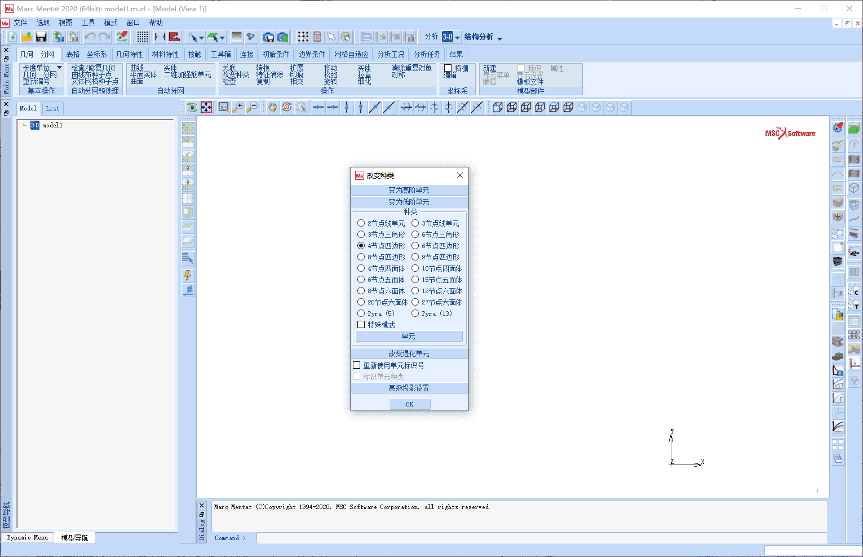Click the Open file folder icon
This screenshot has height=557, width=863.
(x=26, y=37)
